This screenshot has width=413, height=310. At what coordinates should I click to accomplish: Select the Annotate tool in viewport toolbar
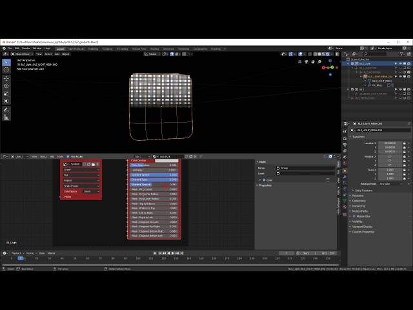point(6,110)
